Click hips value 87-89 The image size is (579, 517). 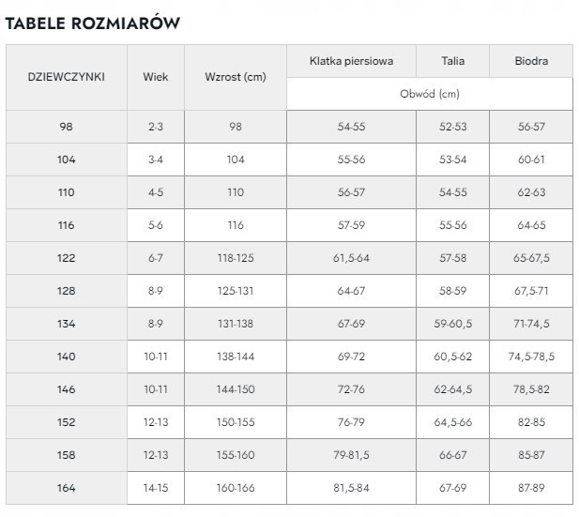click(530, 488)
